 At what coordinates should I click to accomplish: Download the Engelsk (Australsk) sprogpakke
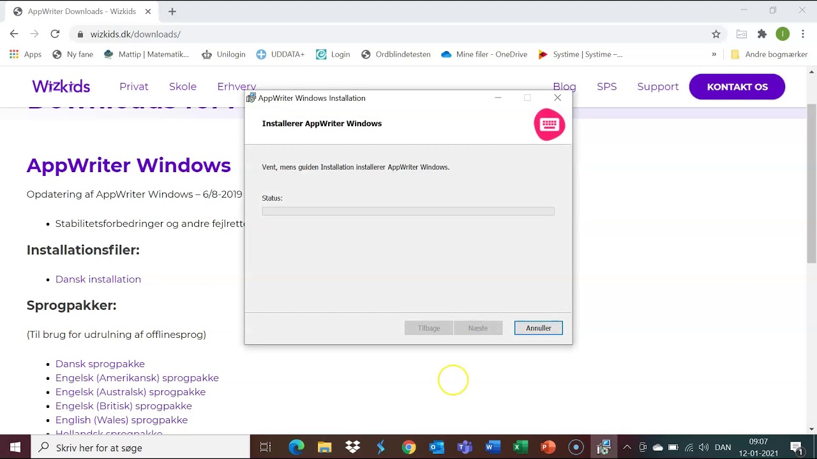pyautogui.click(x=130, y=392)
